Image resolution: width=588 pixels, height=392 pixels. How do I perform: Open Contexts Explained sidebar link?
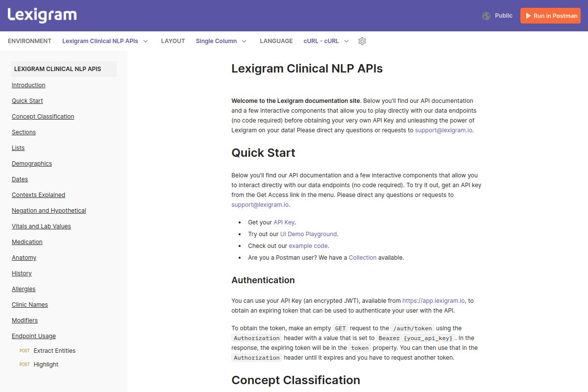(x=38, y=195)
